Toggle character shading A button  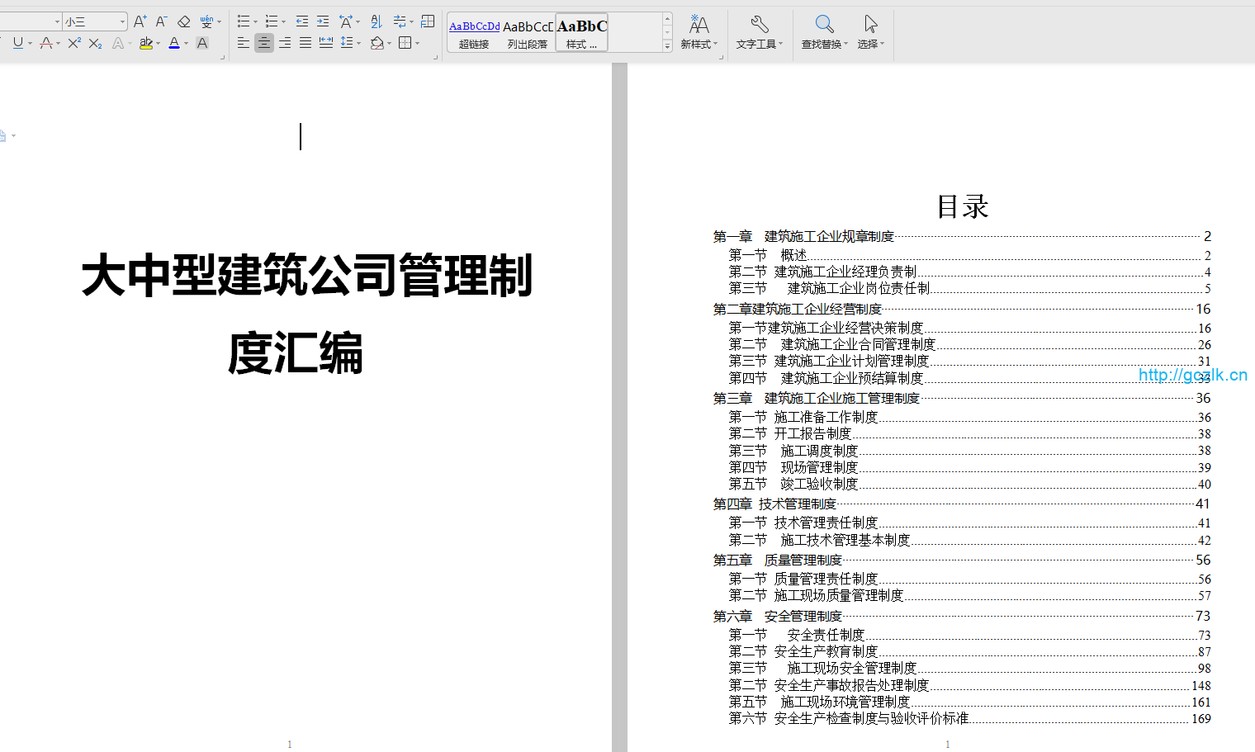(202, 43)
